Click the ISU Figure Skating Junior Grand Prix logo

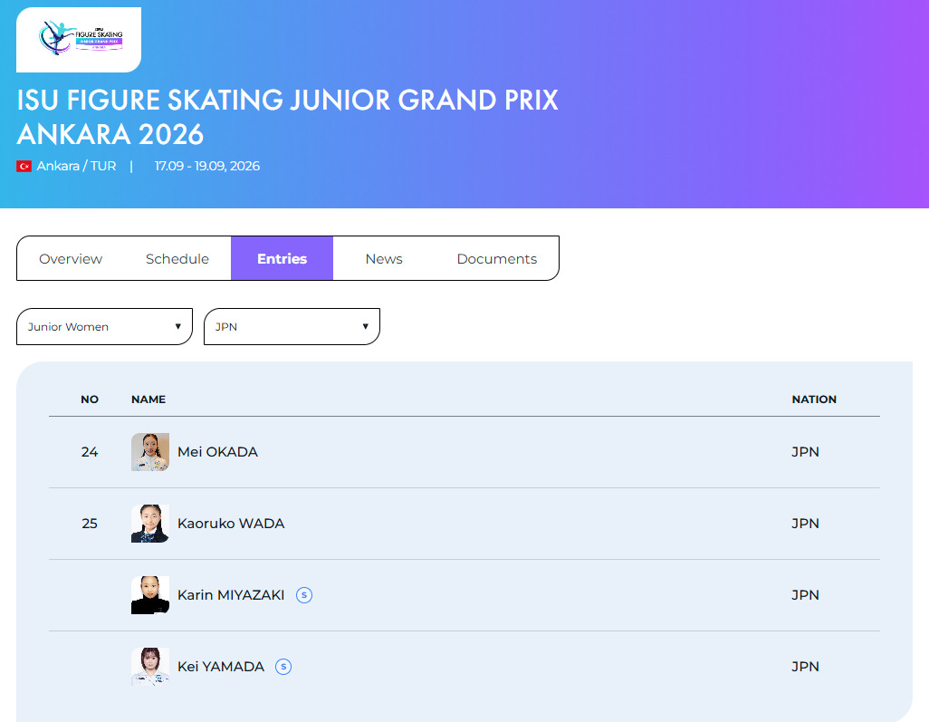[x=79, y=40]
